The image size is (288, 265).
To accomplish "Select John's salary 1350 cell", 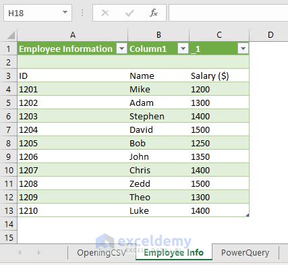I will click(219, 156).
